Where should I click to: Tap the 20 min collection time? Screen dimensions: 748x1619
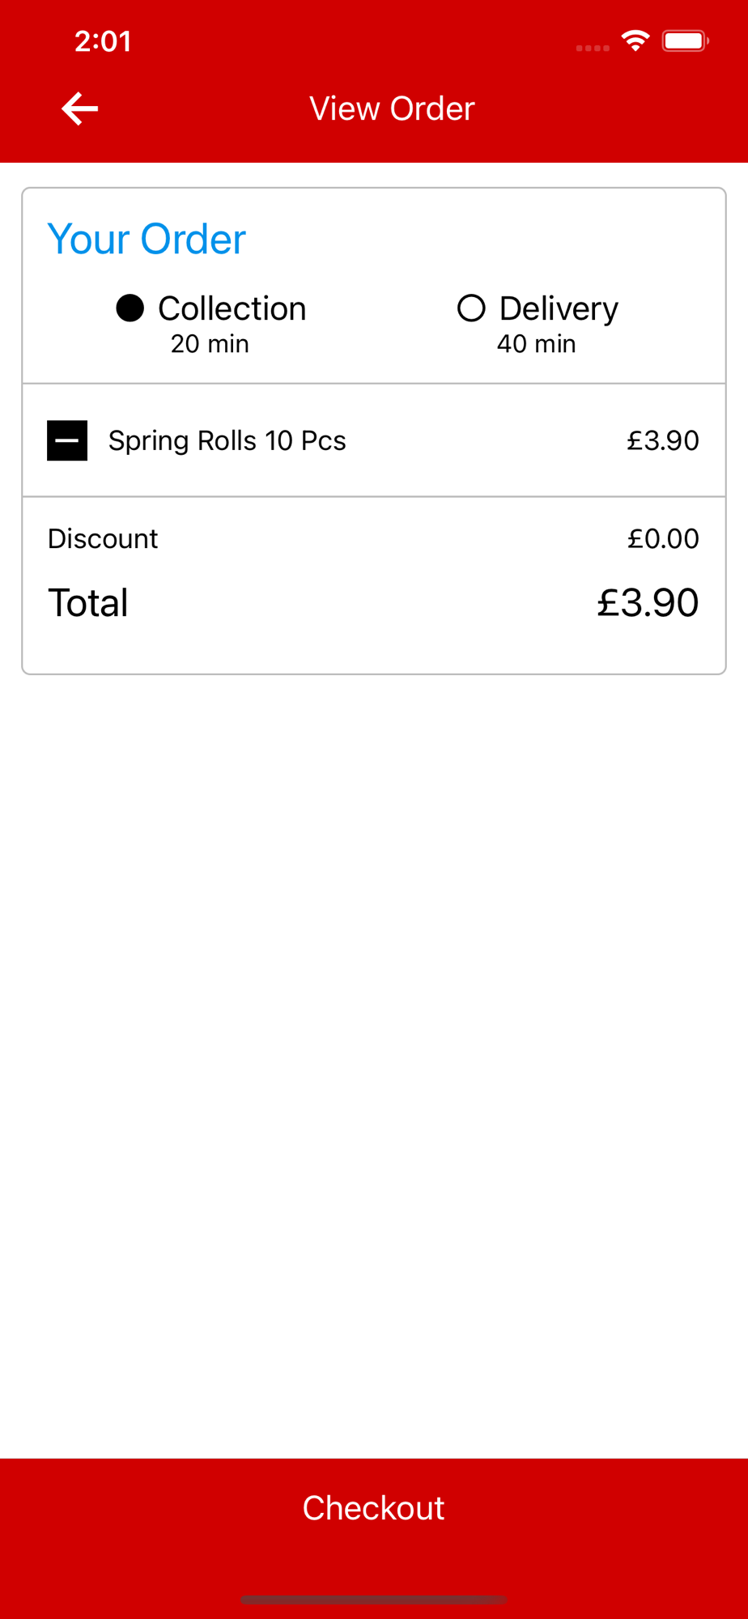tap(210, 344)
